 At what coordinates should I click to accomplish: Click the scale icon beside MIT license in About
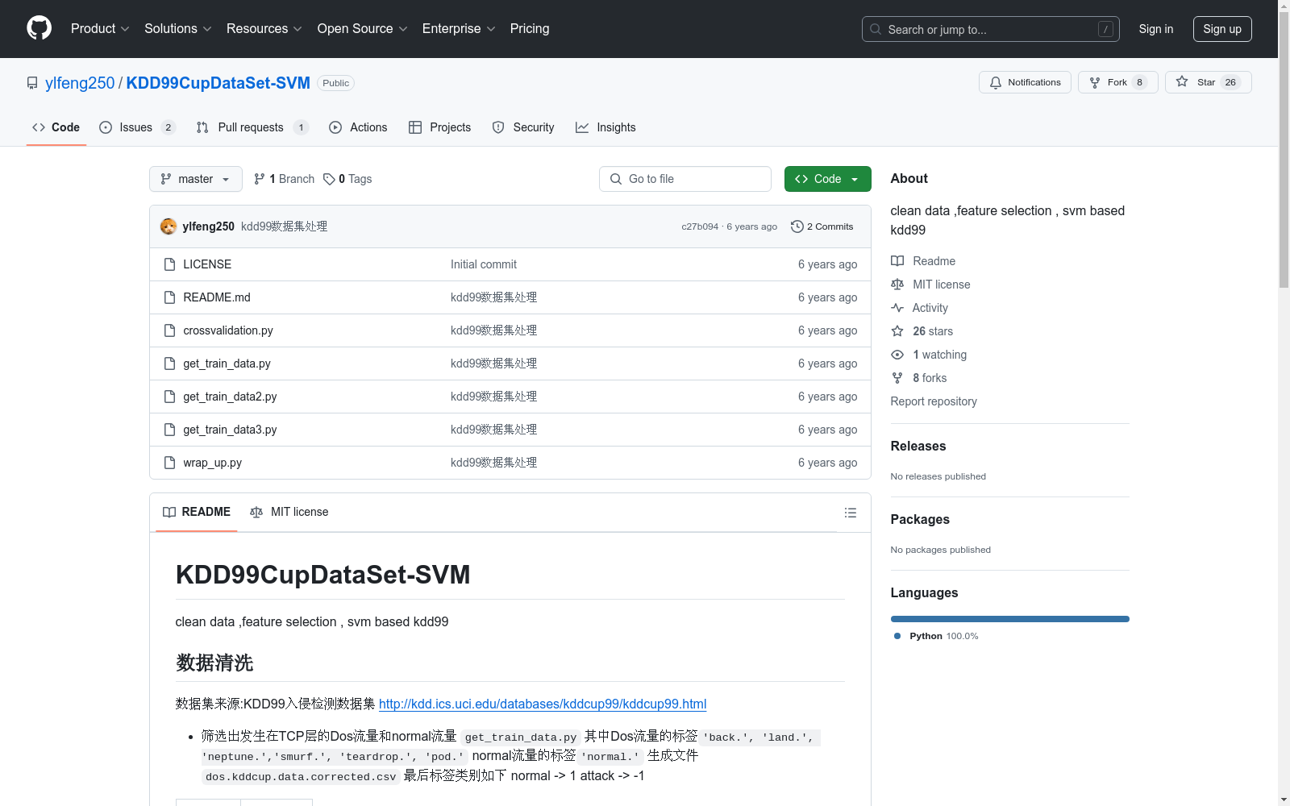pyautogui.click(x=897, y=285)
